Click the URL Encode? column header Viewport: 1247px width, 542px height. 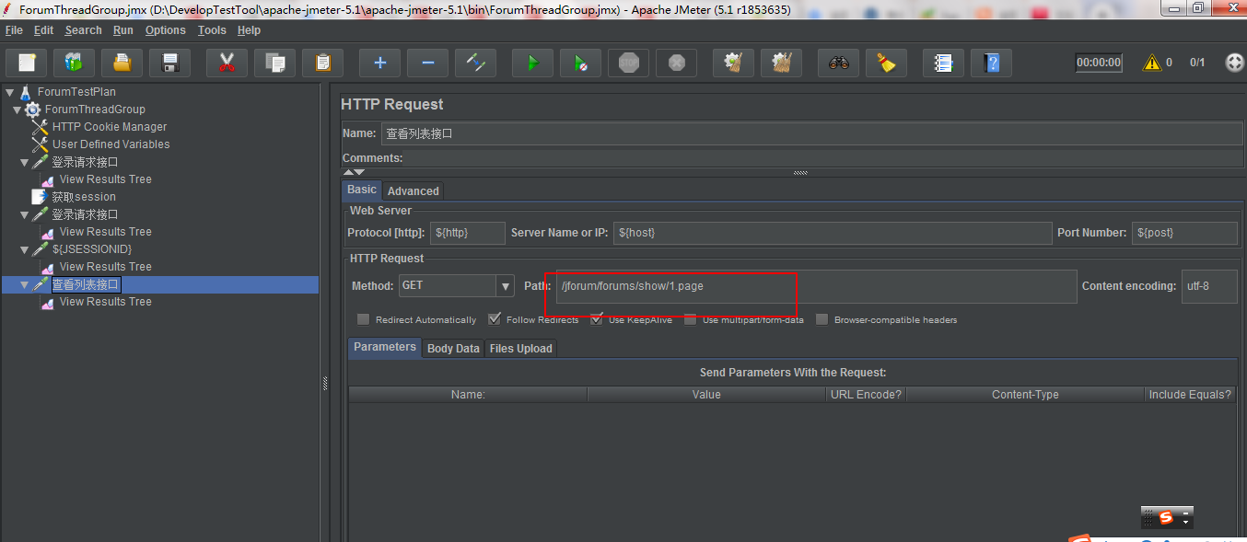(866, 394)
